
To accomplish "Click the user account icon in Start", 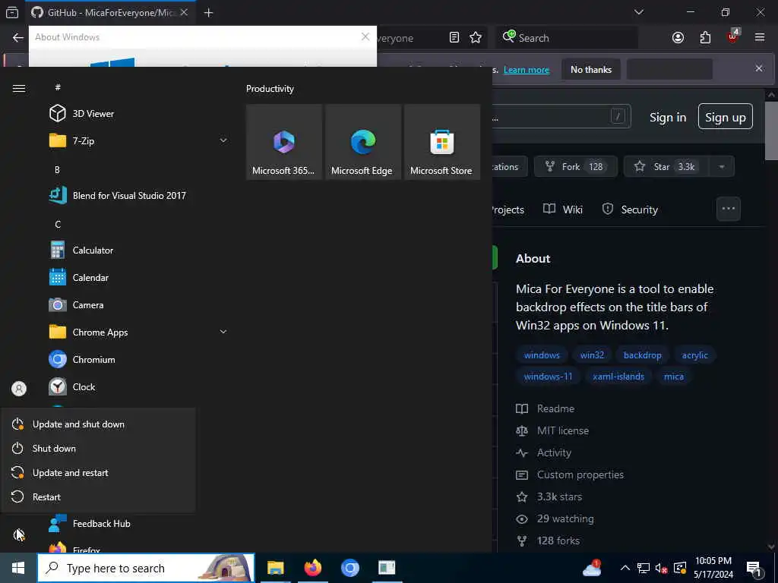I will [19, 389].
